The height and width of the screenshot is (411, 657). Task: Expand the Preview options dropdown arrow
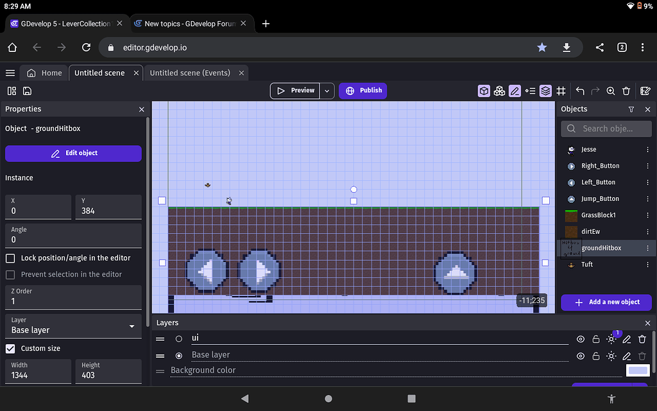pyautogui.click(x=327, y=91)
